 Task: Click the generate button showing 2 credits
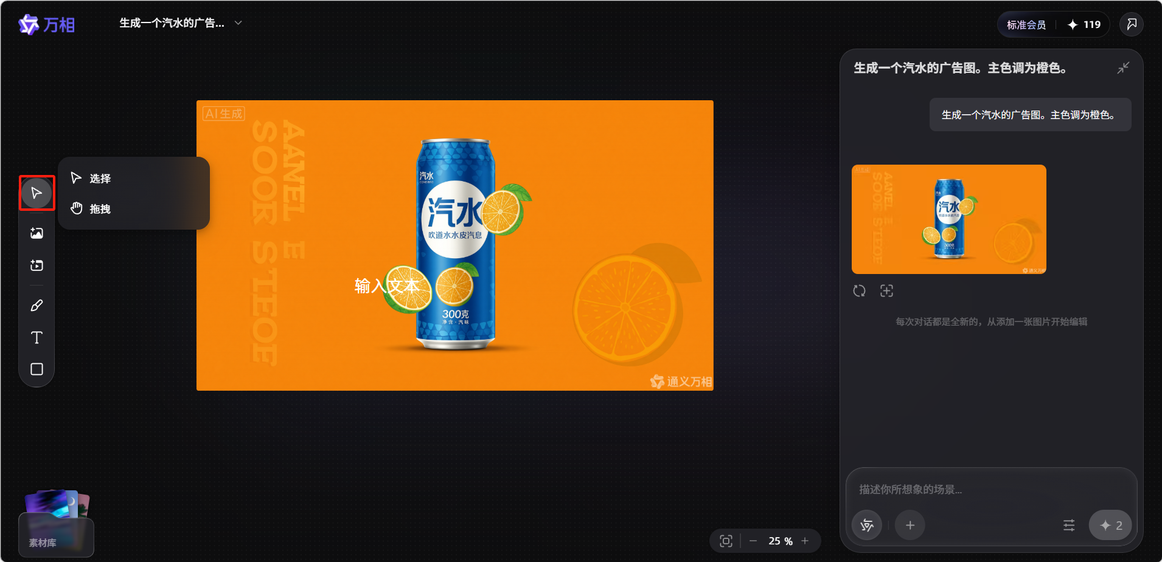[1110, 526]
